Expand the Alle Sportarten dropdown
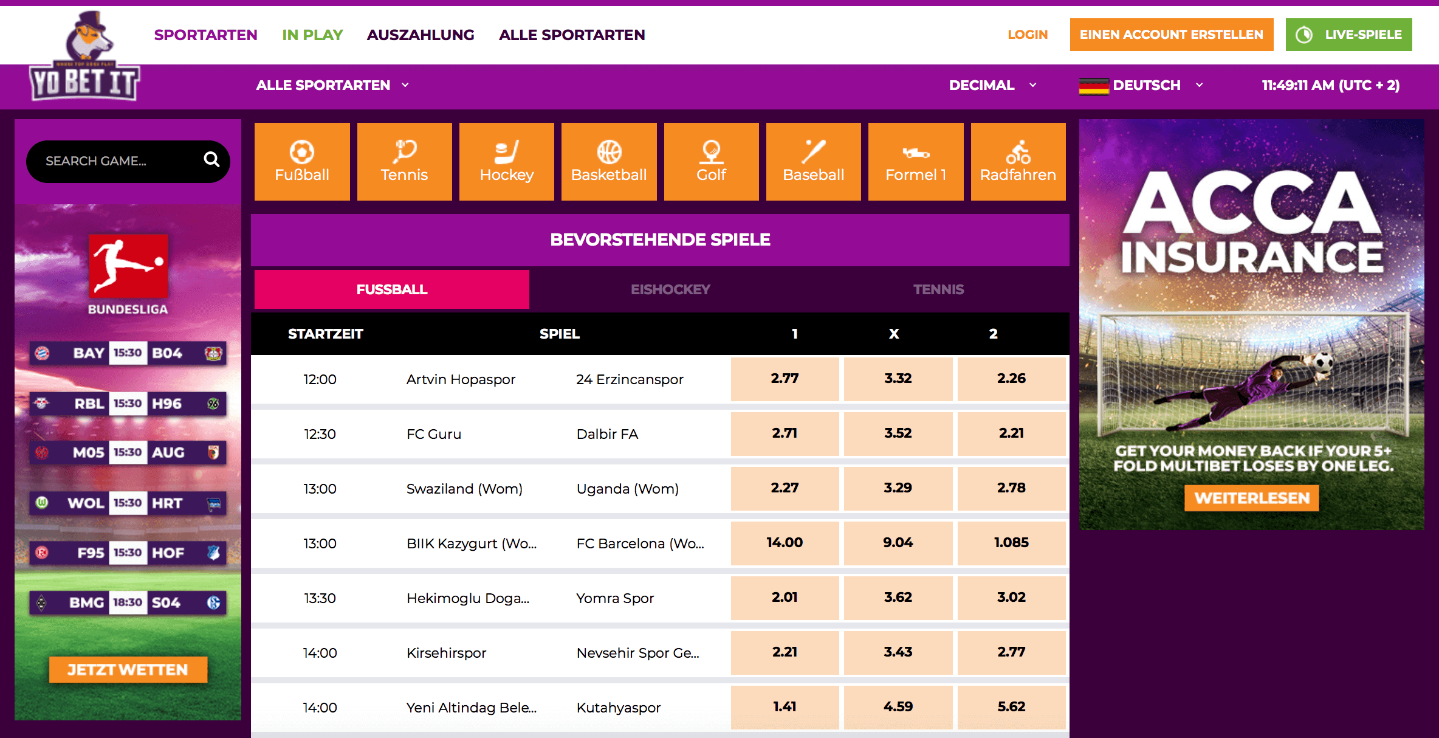Image resolution: width=1439 pixels, height=738 pixels. (332, 86)
